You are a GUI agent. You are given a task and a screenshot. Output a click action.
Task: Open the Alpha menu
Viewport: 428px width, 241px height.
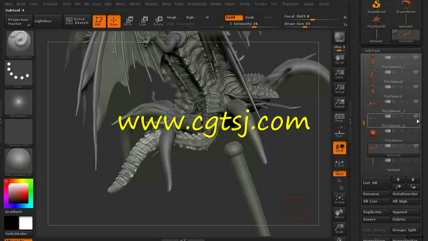tap(8, 4)
